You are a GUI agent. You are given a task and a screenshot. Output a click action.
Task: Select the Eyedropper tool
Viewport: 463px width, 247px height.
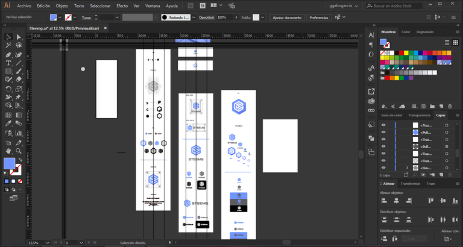click(8, 123)
